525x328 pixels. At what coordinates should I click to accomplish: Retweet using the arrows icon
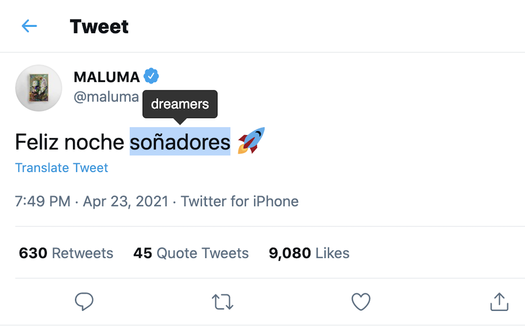pos(223,302)
